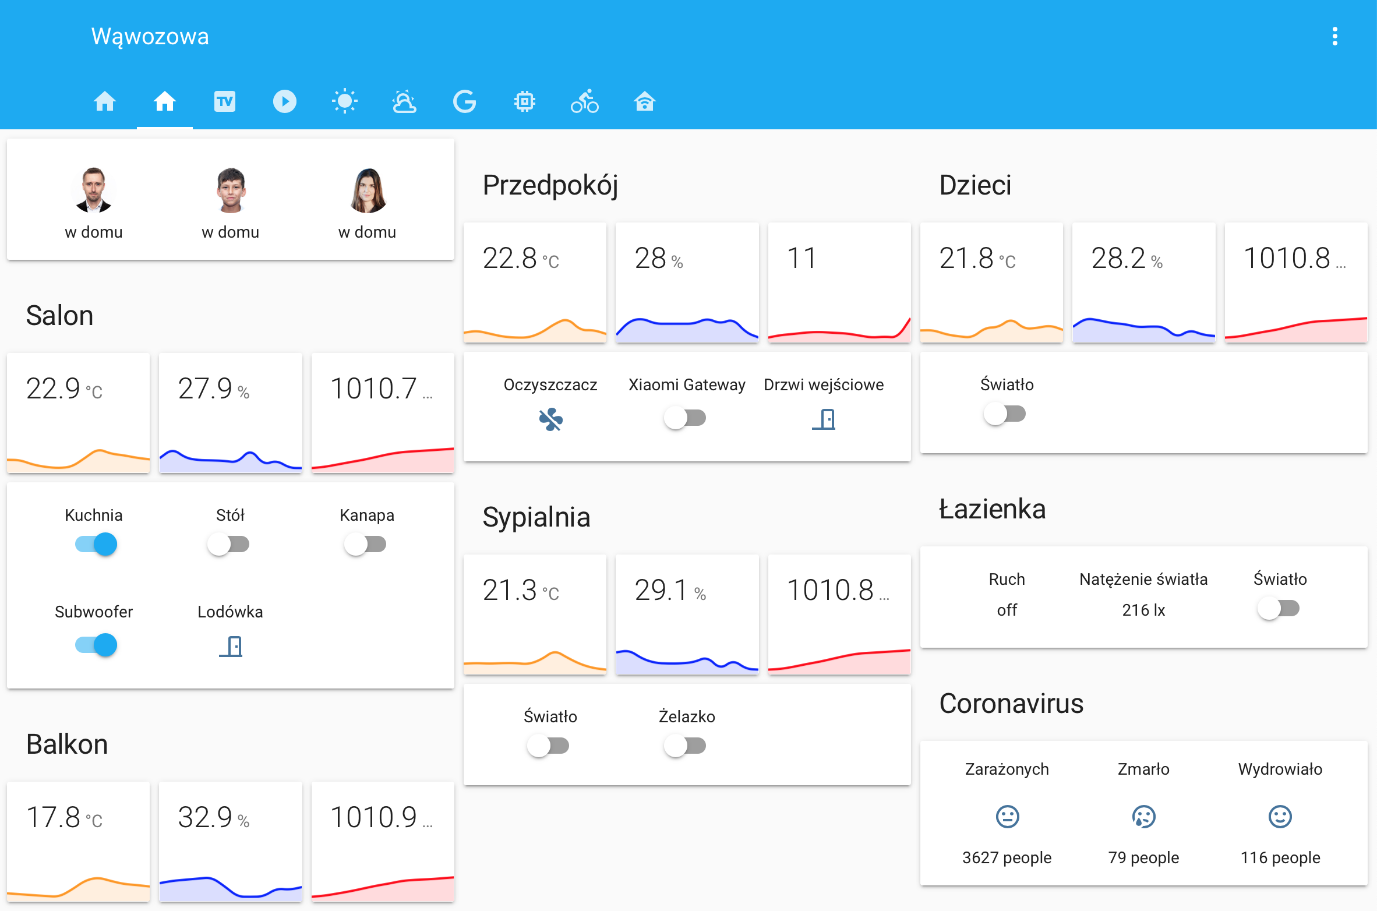Open the sun/weather tab icon
1377x911 pixels.
344,101
